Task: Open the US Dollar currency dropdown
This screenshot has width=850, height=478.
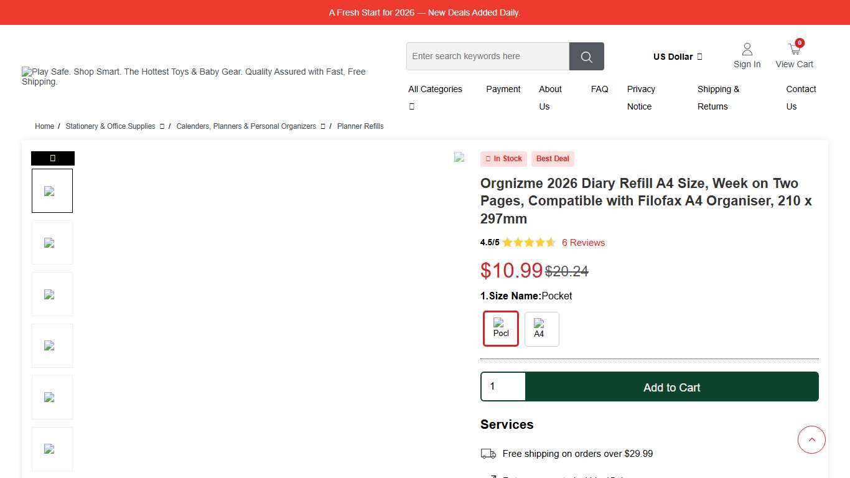Action: (677, 57)
